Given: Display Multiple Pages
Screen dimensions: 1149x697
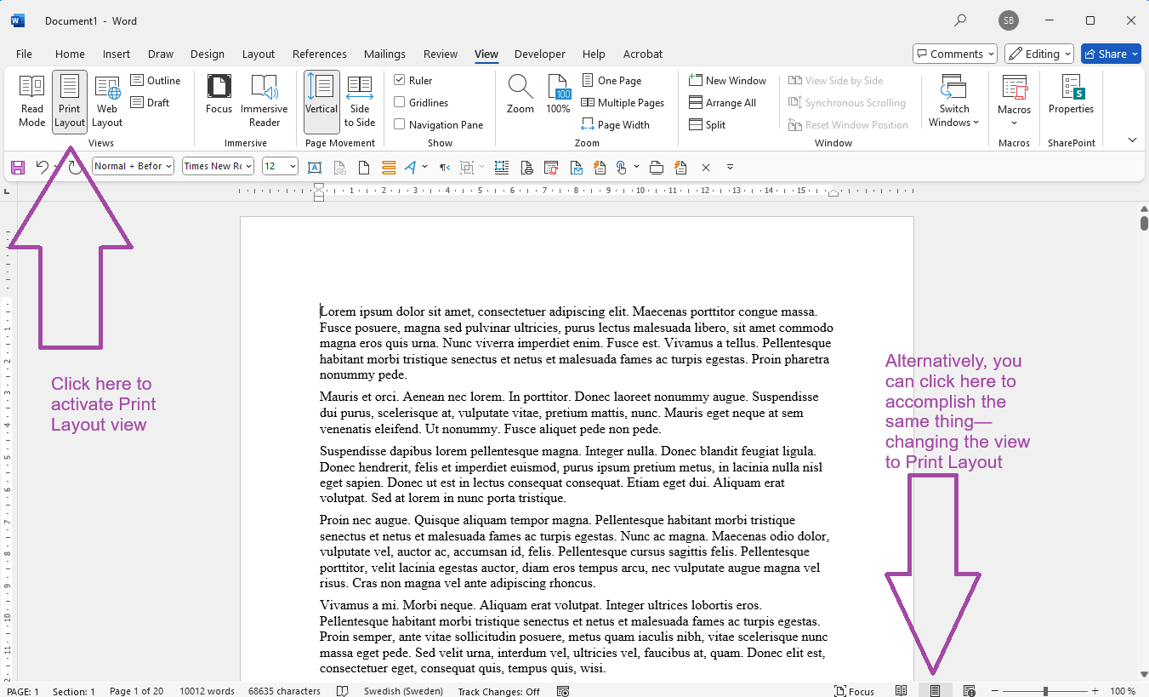Looking at the screenshot, I should pos(623,103).
